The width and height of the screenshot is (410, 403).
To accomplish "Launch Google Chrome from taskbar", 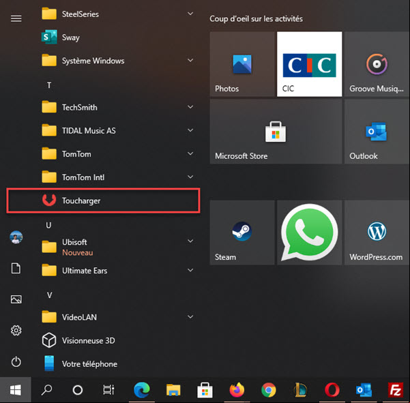I will pos(269,390).
